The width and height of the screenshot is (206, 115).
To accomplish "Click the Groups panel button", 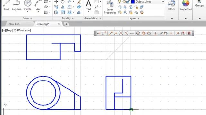I will [x=200, y=4].
